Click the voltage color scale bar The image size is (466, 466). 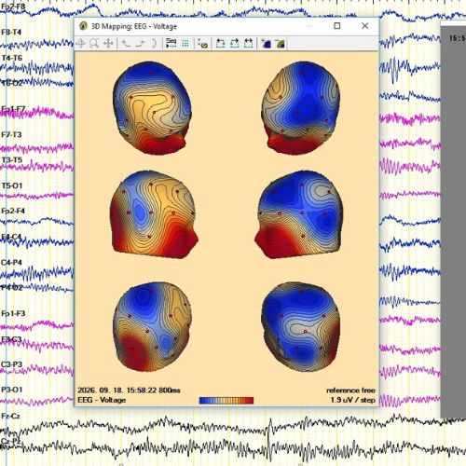[x=226, y=401]
